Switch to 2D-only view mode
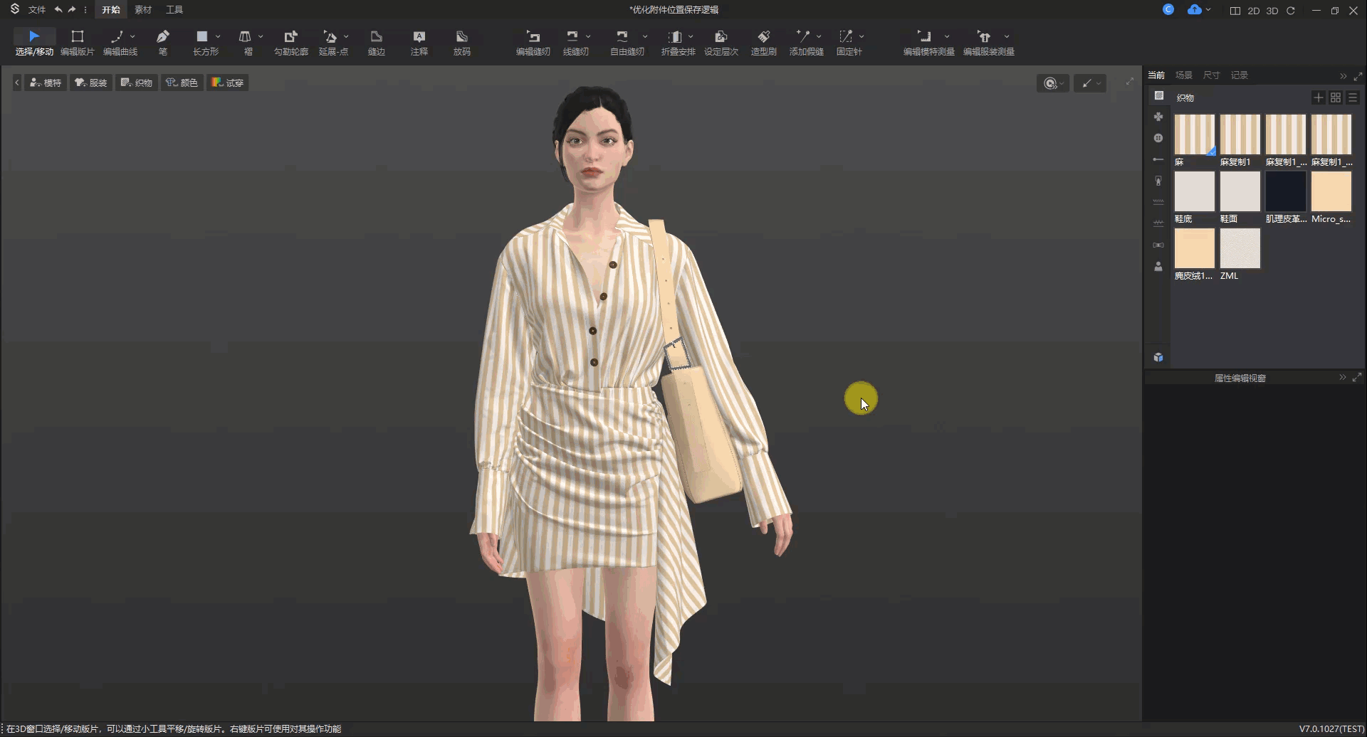This screenshot has height=737, width=1367. pyautogui.click(x=1254, y=11)
